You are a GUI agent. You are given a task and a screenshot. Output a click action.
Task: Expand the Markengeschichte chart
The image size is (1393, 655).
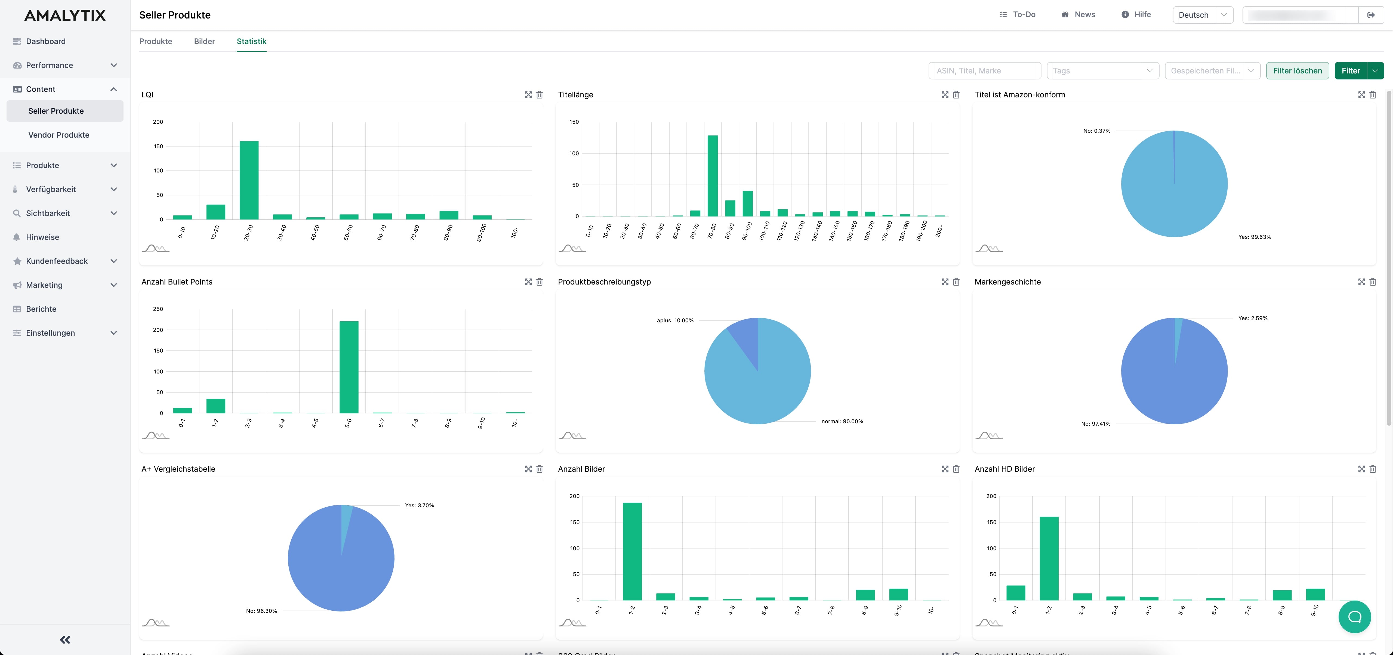1362,282
